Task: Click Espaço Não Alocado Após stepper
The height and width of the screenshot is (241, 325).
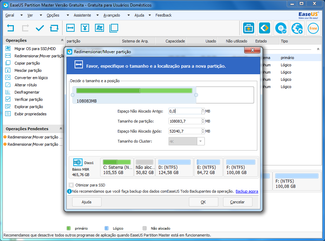Action: (x=203, y=131)
